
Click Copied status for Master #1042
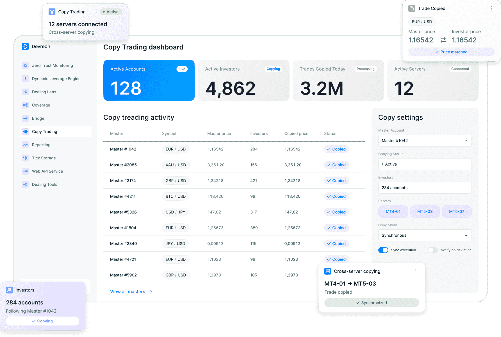(336, 149)
